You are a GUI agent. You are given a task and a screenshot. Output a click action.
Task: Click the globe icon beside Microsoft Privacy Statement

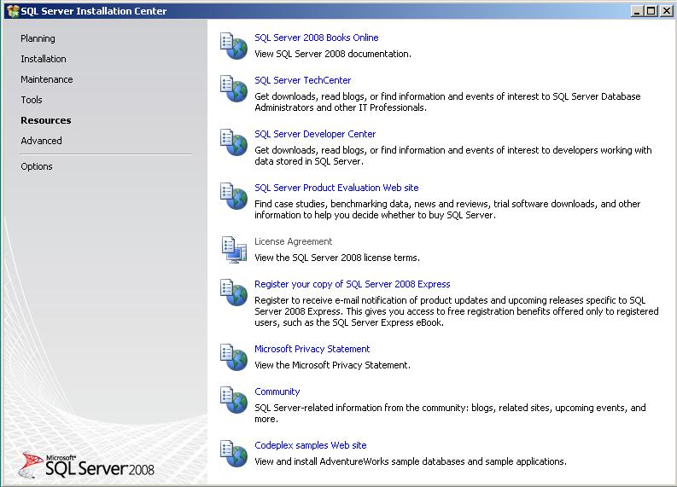point(234,357)
